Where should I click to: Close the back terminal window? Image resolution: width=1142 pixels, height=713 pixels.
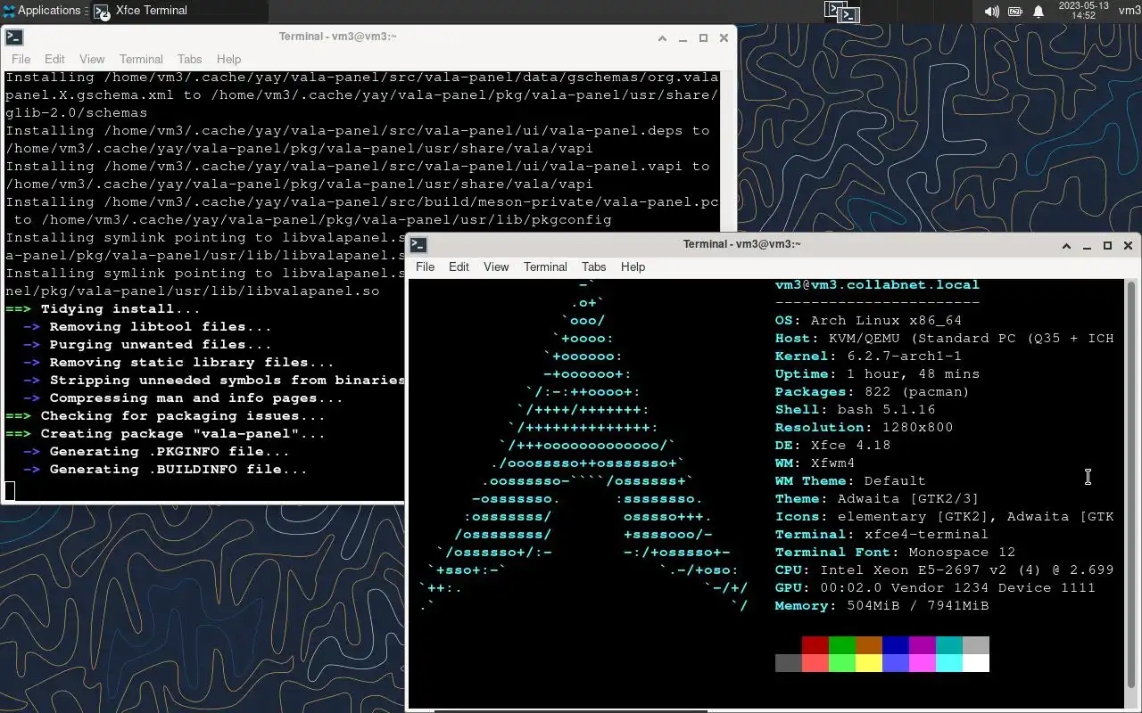tap(724, 38)
